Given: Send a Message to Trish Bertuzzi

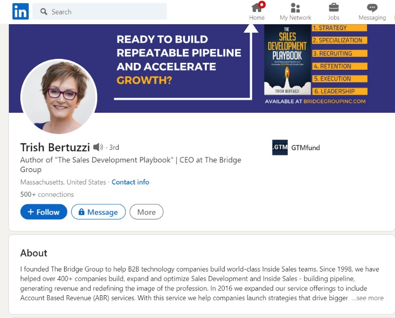Looking at the screenshot, I should (x=98, y=212).
